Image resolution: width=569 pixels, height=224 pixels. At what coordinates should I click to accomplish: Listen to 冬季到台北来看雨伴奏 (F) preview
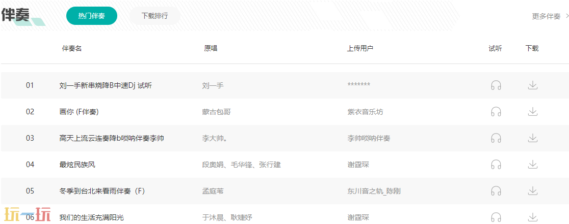click(x=496, y=191)
